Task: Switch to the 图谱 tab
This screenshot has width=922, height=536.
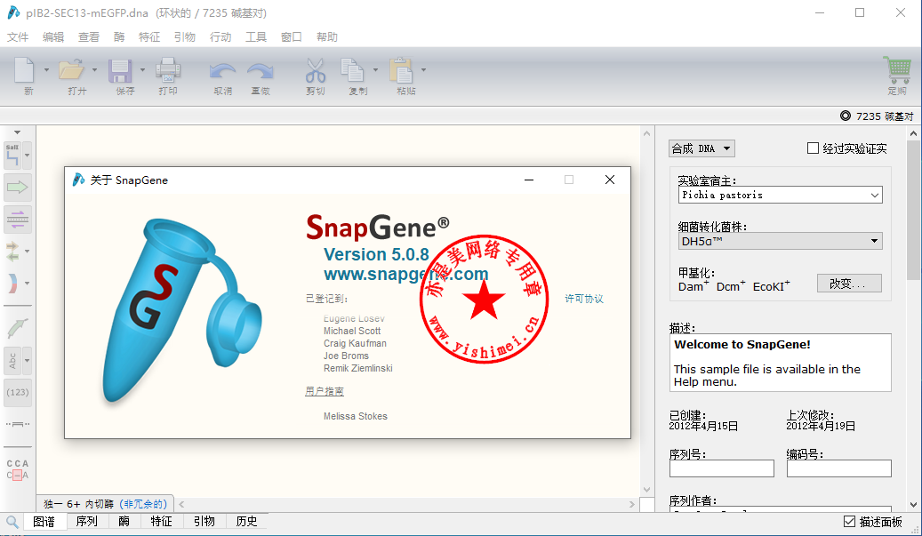Action: [x=44, y=521]
